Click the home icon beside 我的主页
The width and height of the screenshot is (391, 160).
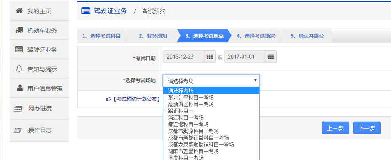point(19,11)
